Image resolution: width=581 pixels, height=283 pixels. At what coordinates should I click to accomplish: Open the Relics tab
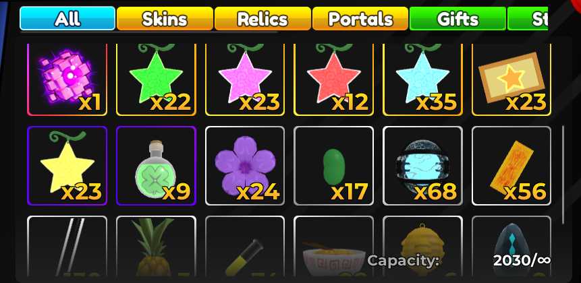pos(262,18)
